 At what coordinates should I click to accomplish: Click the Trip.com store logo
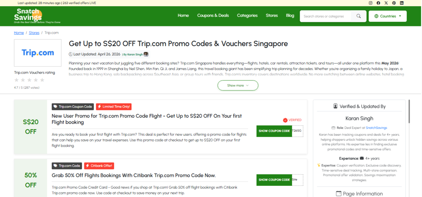38,53
